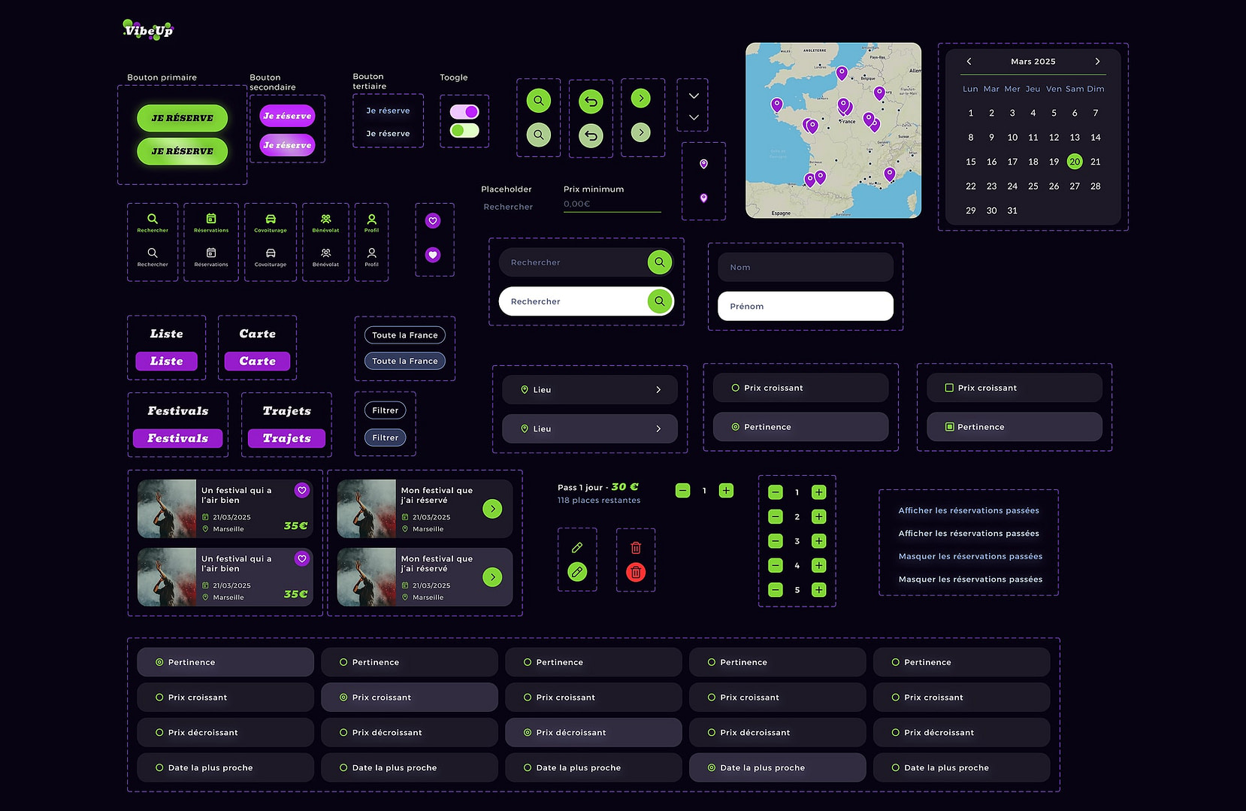Expand the Lieu dropdown chevron
The image size is (1246, 811).
(658, 389)
